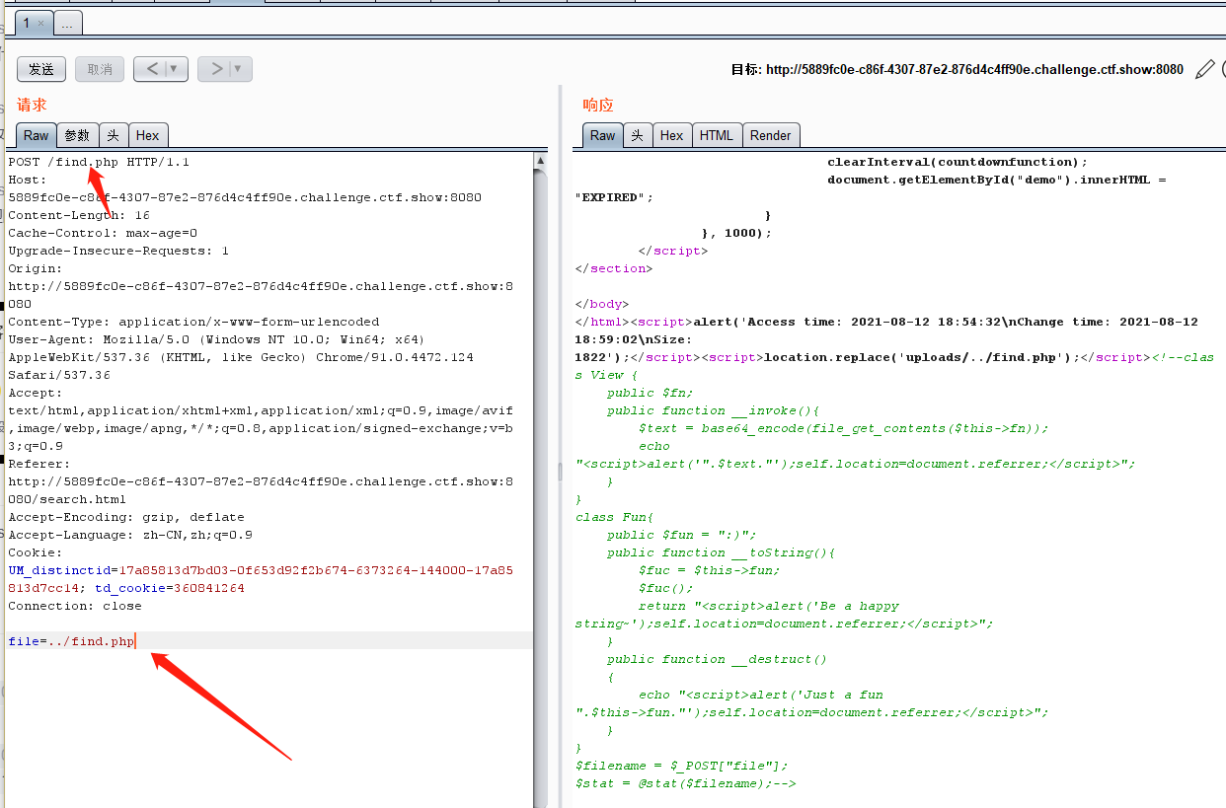Click the 'Host:' header label
The image size is (1226, 808).
[x=28, y=179]
